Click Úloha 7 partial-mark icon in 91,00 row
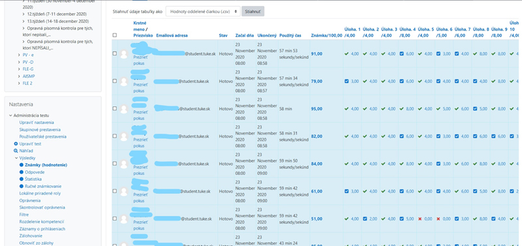Viewport: 522px width, 246px height. coord(456,54)
